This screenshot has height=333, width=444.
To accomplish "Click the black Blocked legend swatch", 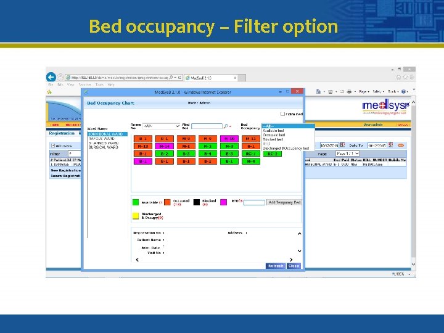I will pyautogui.click(x=197, y=202).
